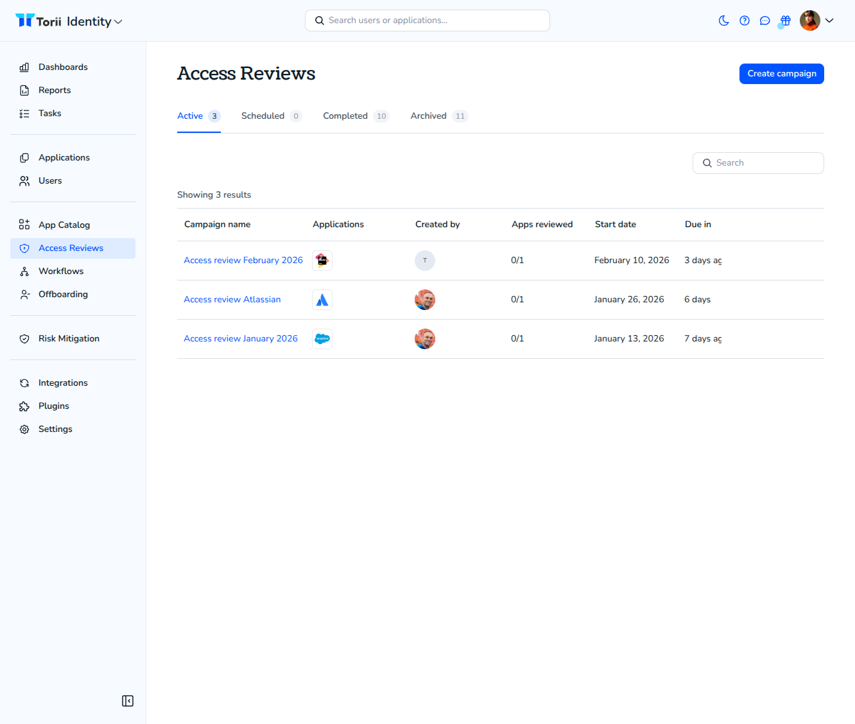Click the Apps reviewed column header
The image size is (855, 724).
542,224
